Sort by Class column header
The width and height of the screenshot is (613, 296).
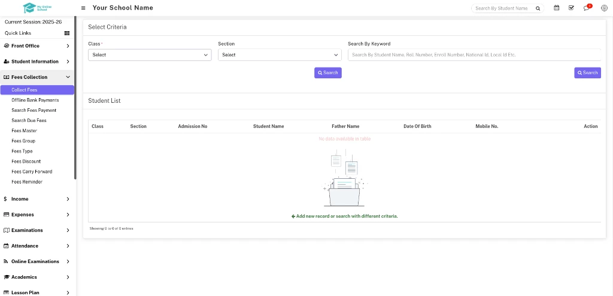[98, 126]
